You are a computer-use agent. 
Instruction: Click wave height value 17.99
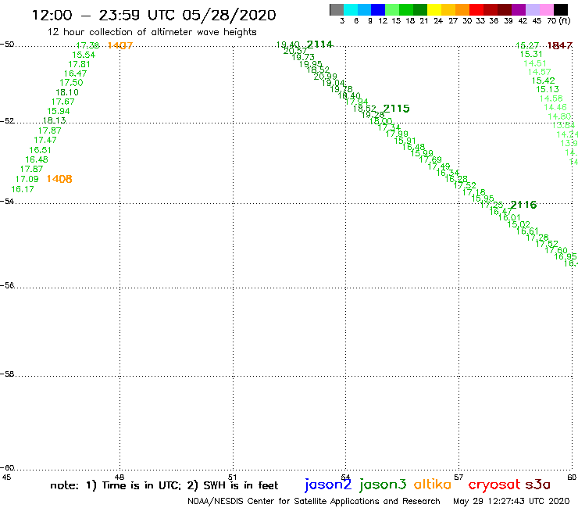coord(397,134)
